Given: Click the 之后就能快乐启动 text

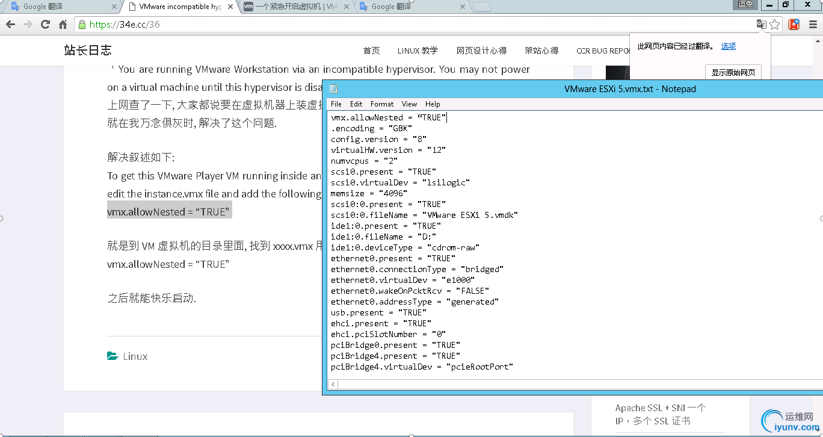Looking at the screenshot, I should (x=152, y=298).
